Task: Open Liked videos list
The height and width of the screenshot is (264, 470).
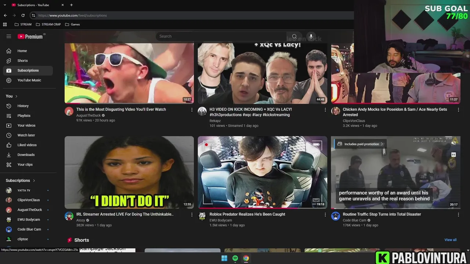Action: [x=28, y=145]
